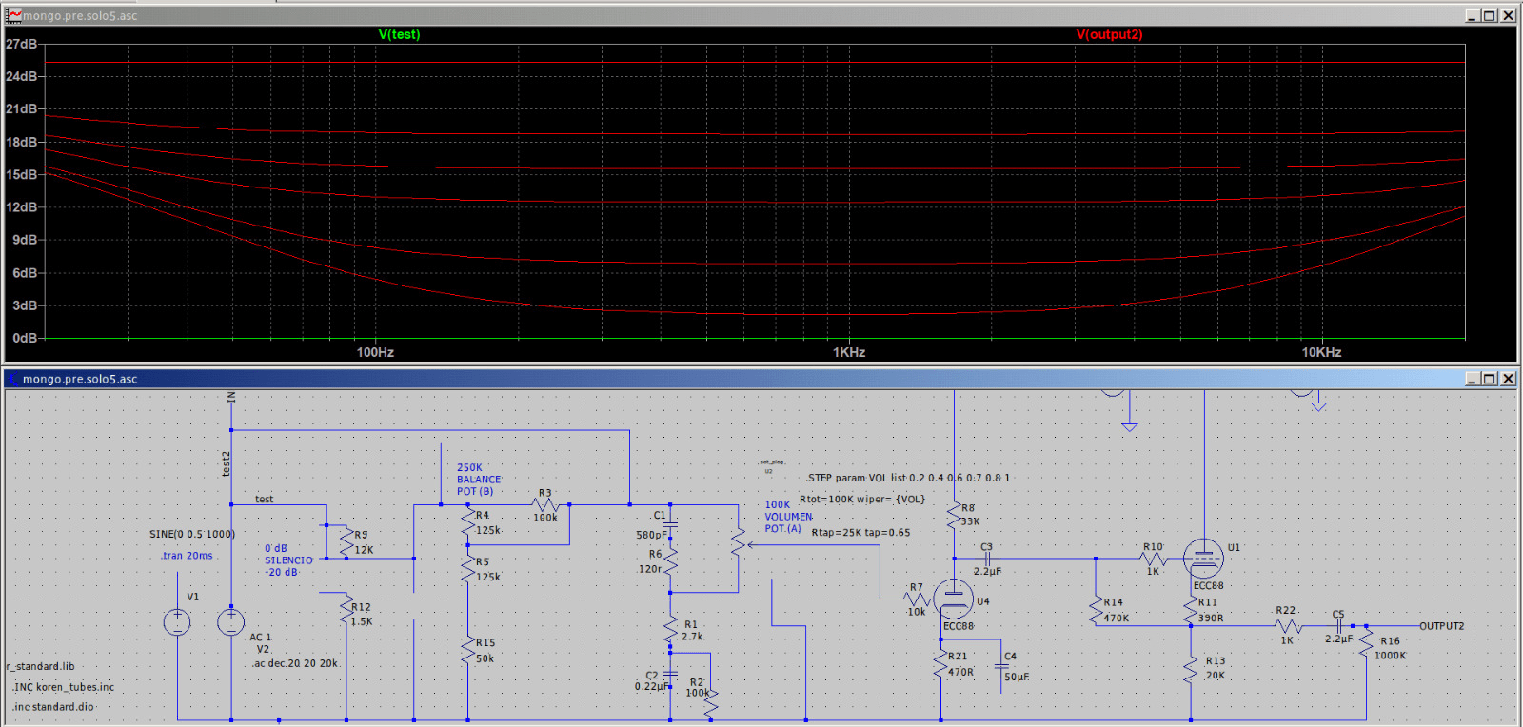Select the C3 2.2µF coupling capacitor
The image size is (1523, 727).
tap(987, 559)
